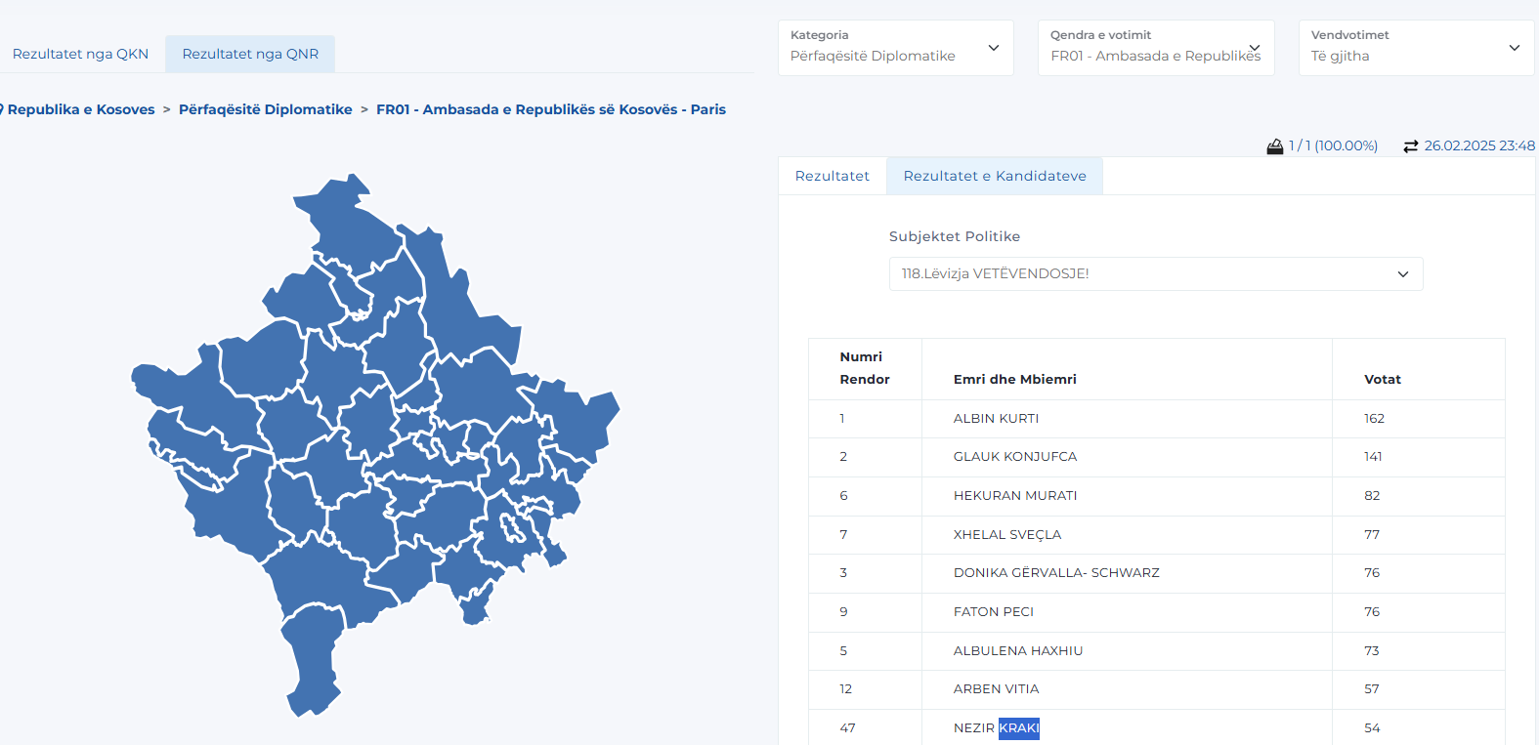Open the Vendvotimet dropdown
Screen dimensions: 1539x745
click(x=1416, y=48)
